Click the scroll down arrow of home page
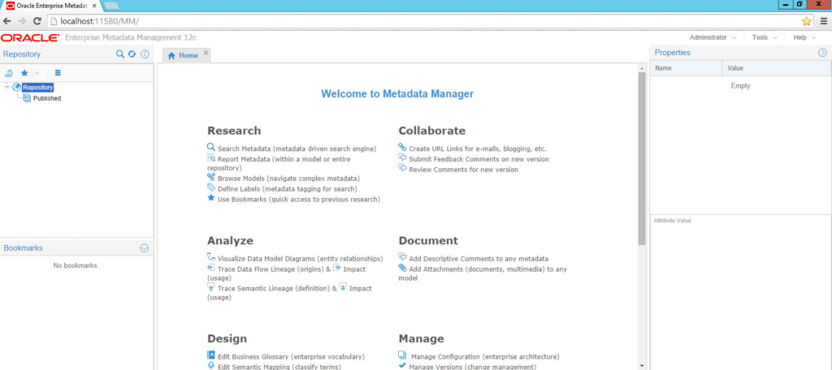Viewport: 832px width, 370px height. point(642,366)
